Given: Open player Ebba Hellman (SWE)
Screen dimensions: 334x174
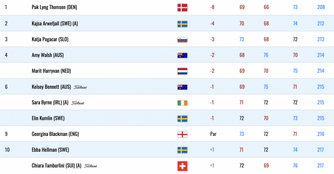Looking at the screenshot, I should [x=50, y=150].
